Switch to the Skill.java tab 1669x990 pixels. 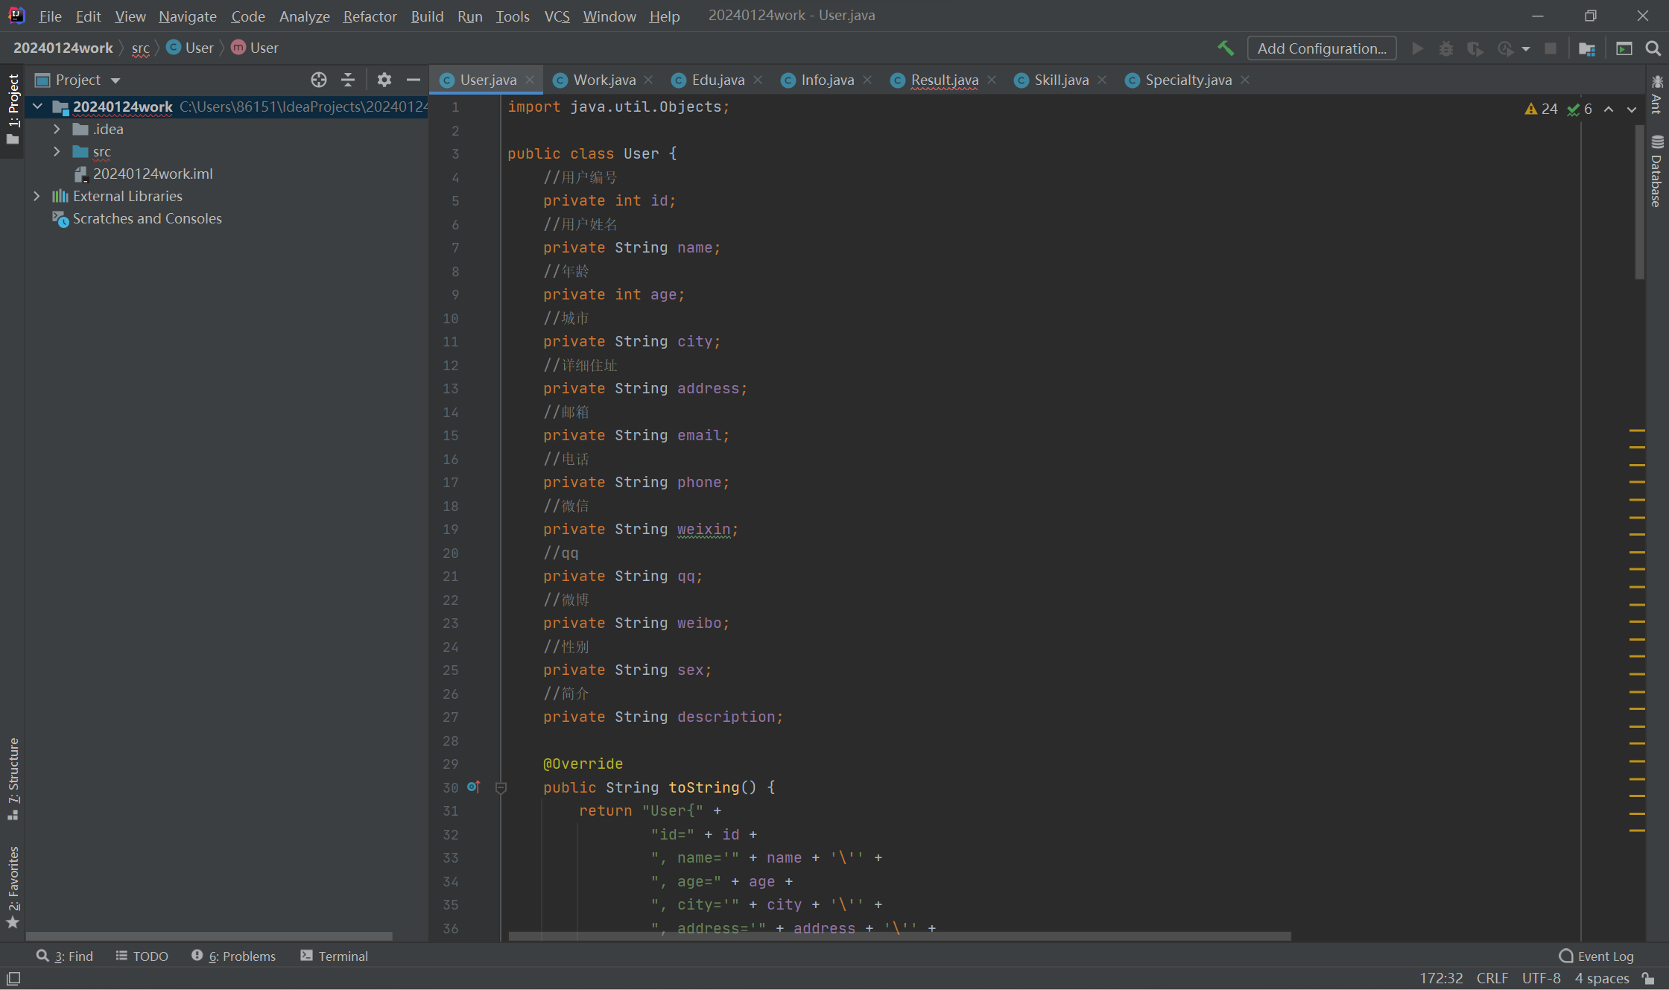coord(1060,80)
